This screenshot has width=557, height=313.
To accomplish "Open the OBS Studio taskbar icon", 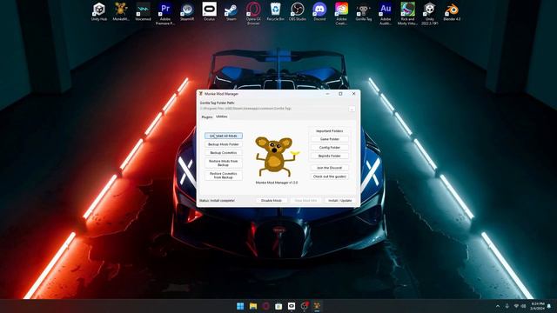I will click(x=304, y=306).
